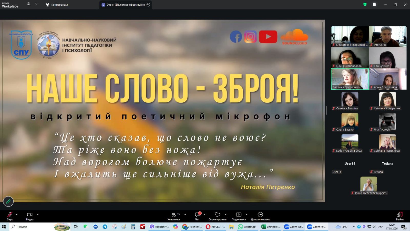Toggle the view layout icon in title bar
The width and height of the screenshot is (410, 231).
375,4
